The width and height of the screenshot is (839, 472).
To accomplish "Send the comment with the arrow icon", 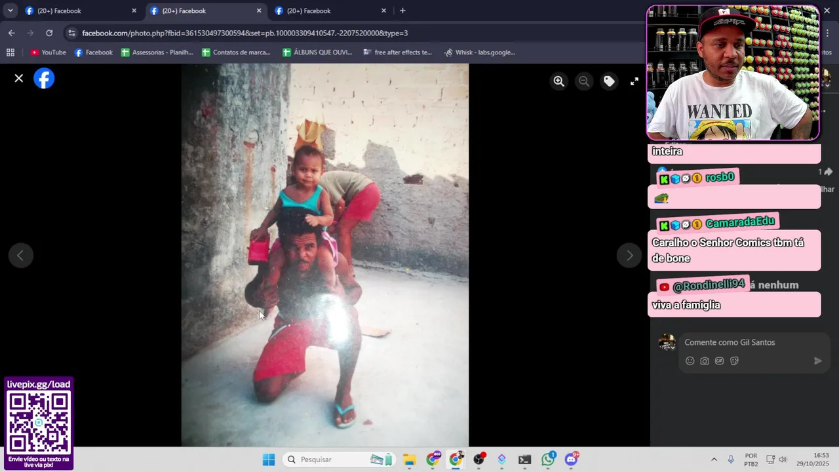I will click(x=817, y=361).
